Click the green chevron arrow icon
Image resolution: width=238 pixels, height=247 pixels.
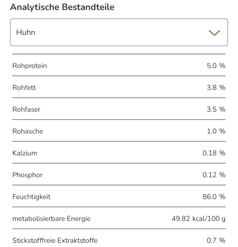click(x=214, y=33)
